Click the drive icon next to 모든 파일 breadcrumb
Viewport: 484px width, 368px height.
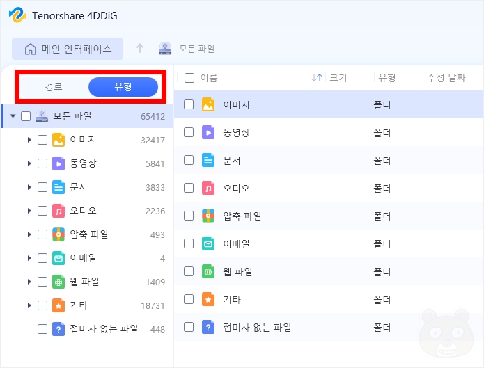[x=165, y=49]
